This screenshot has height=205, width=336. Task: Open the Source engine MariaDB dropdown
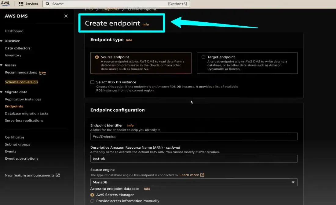(x=194, y=182)
